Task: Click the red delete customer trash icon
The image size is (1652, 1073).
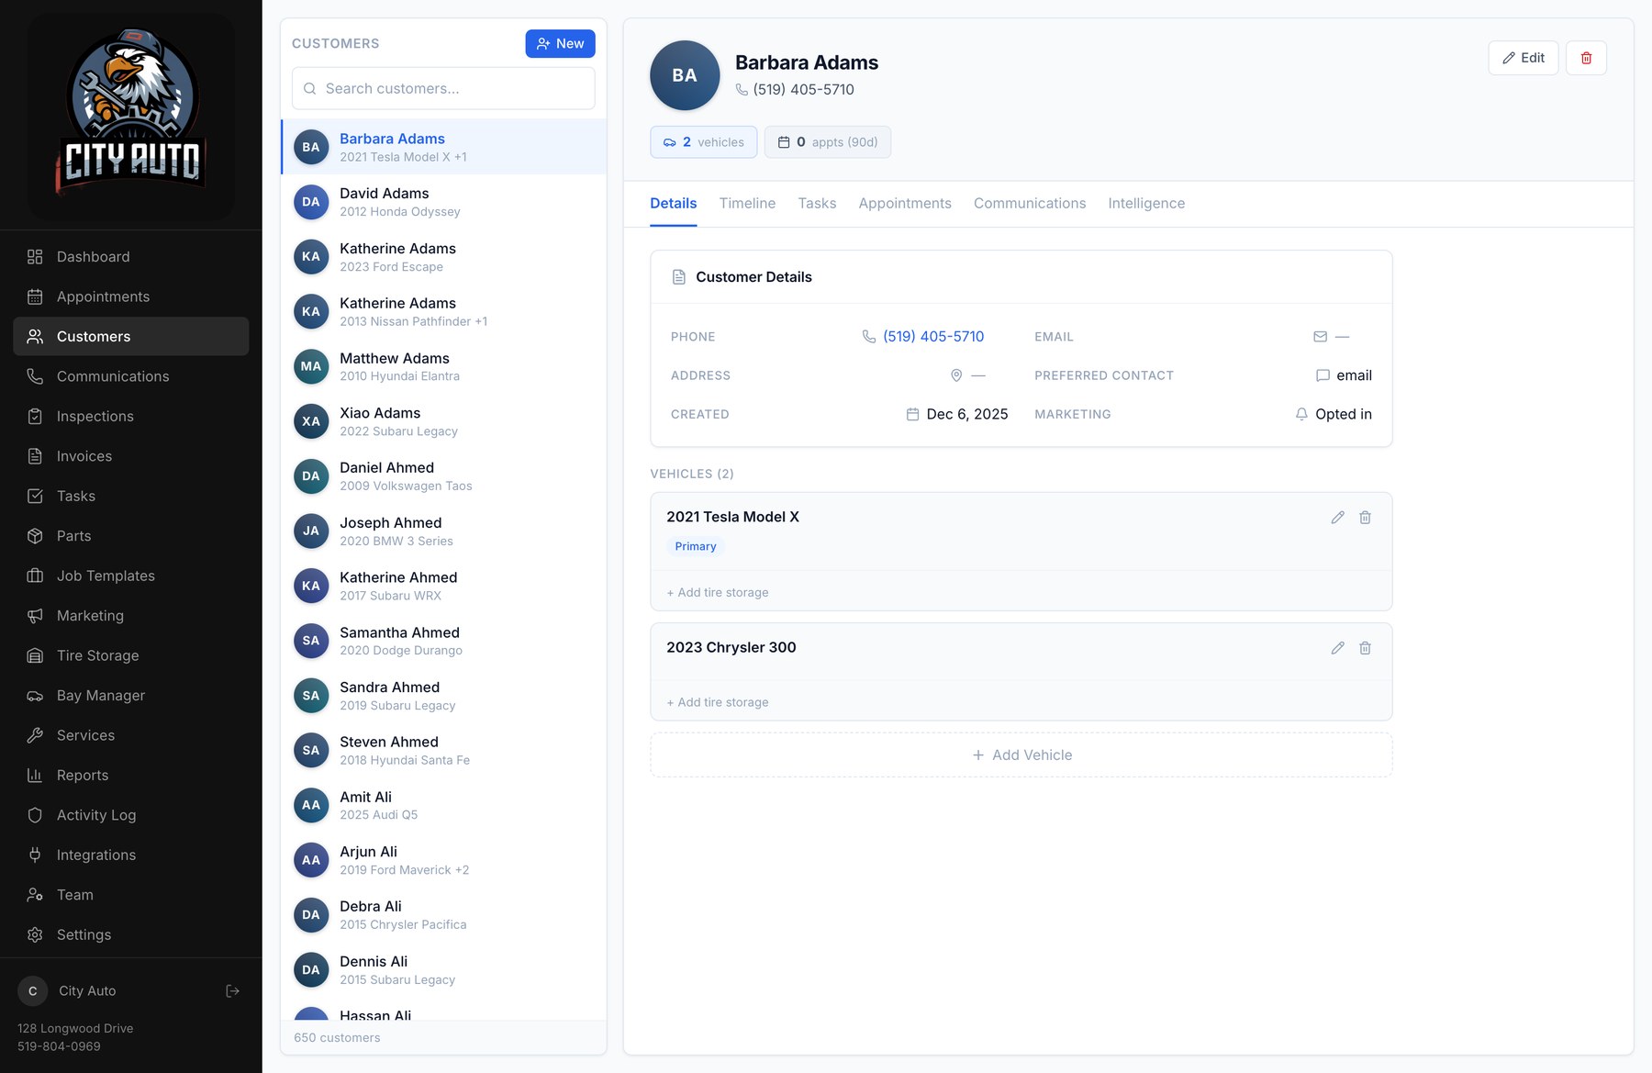Action: pos(1586,58)
